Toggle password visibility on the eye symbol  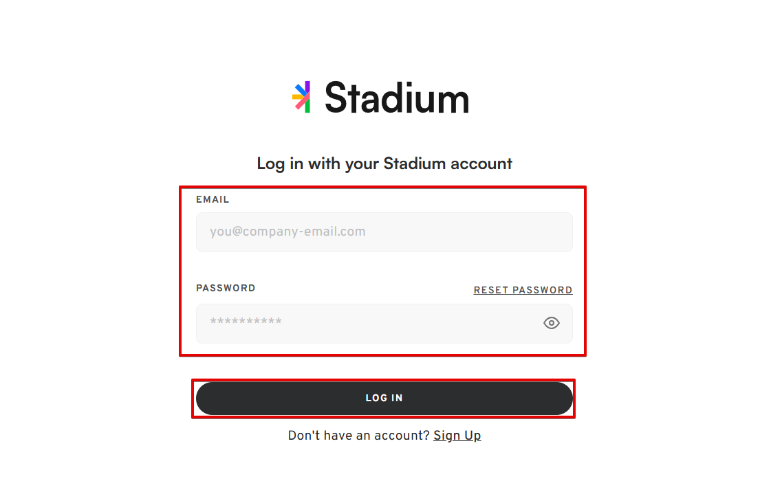point(551,323)
